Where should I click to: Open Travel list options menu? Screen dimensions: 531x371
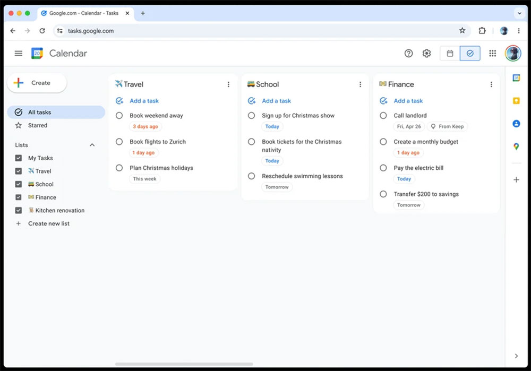click(228, 84)
